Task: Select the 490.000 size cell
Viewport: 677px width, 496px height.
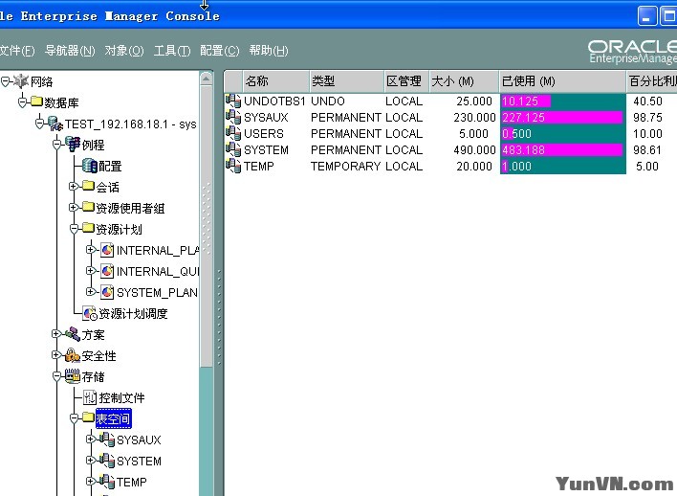Action: (474, 150)
